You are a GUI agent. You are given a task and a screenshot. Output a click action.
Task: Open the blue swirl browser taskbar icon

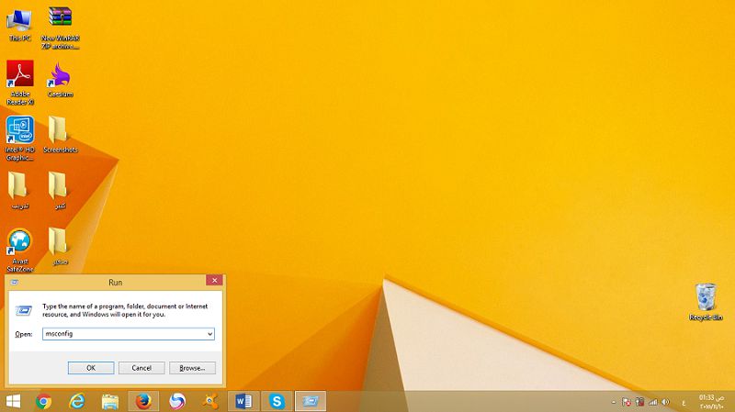pyautogui.click(x=176, y=401)
